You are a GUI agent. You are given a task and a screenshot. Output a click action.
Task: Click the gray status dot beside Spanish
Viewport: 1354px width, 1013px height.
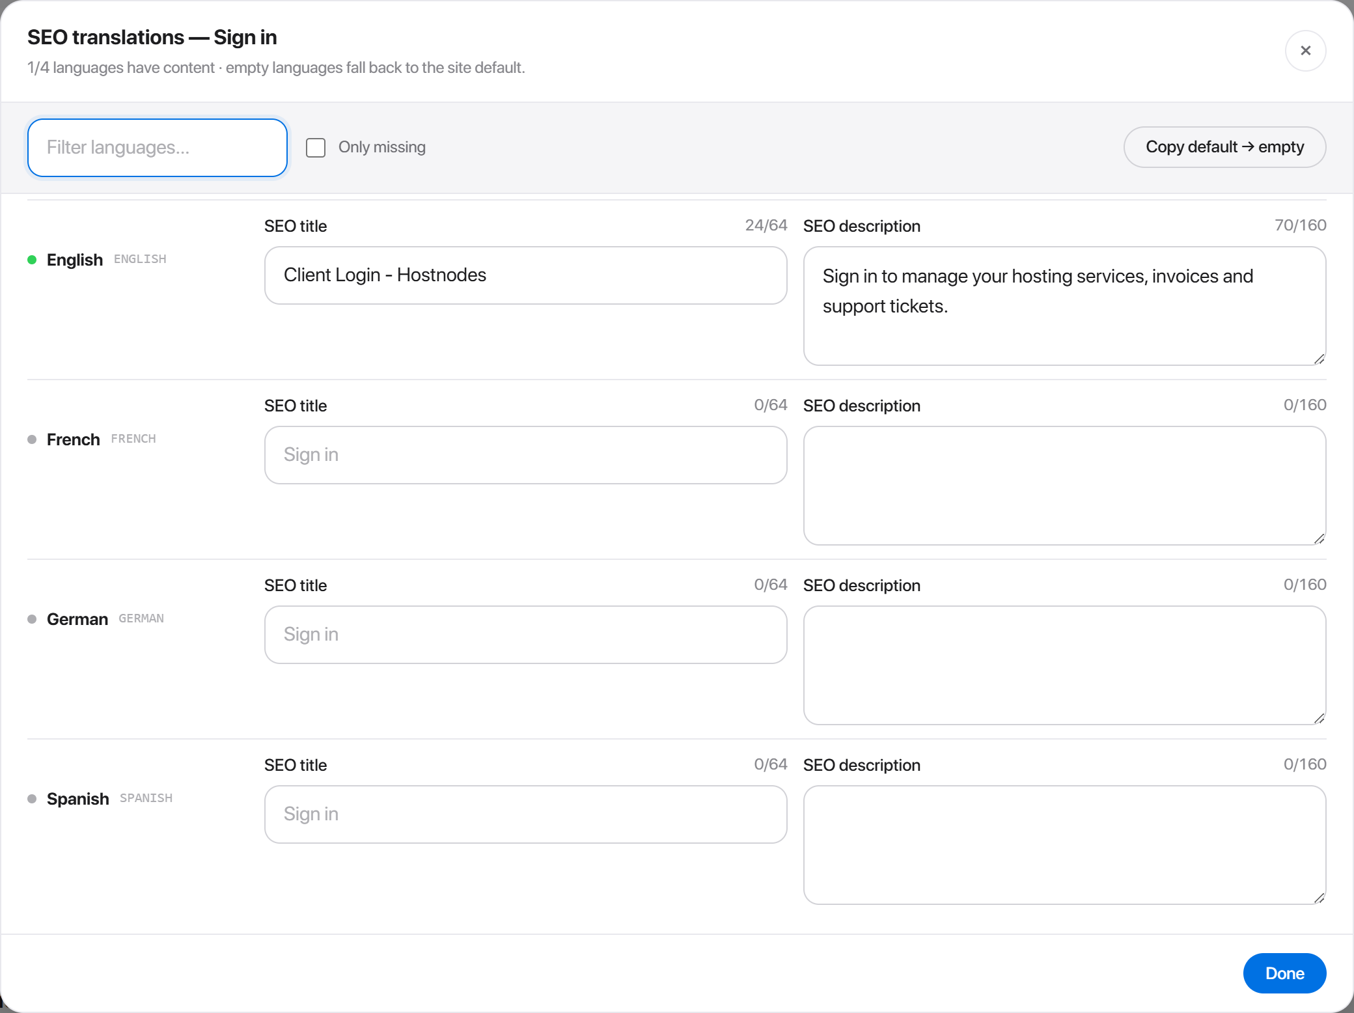tap(32, 799)
